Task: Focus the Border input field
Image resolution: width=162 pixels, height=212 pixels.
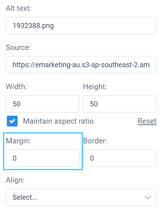Action: coord(120,158)
